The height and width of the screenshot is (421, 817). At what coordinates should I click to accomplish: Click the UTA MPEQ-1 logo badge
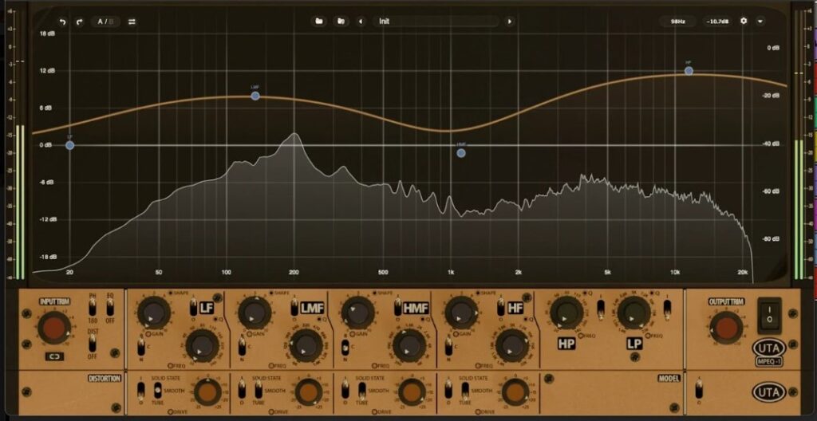pyautogui.click(x=768, y=353)
